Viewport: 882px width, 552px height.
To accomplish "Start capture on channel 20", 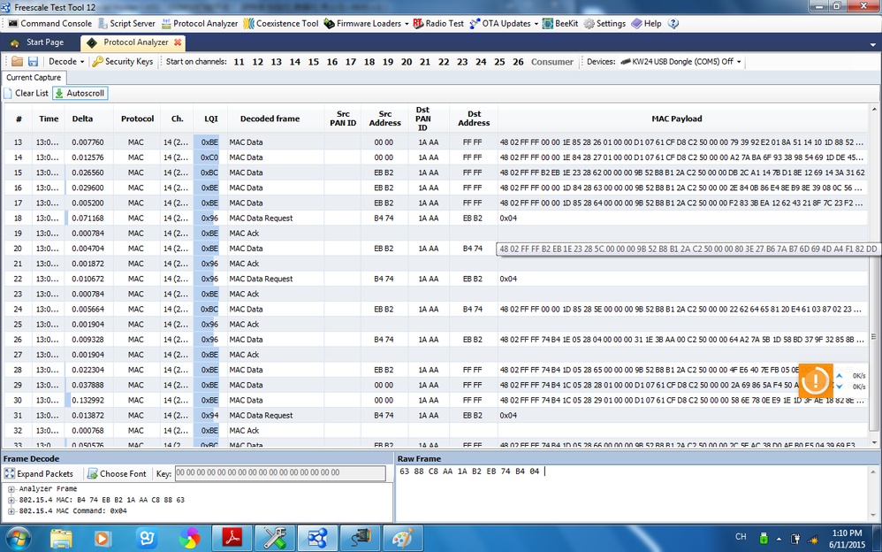I will pyautogui.click(x=407, y=62).
